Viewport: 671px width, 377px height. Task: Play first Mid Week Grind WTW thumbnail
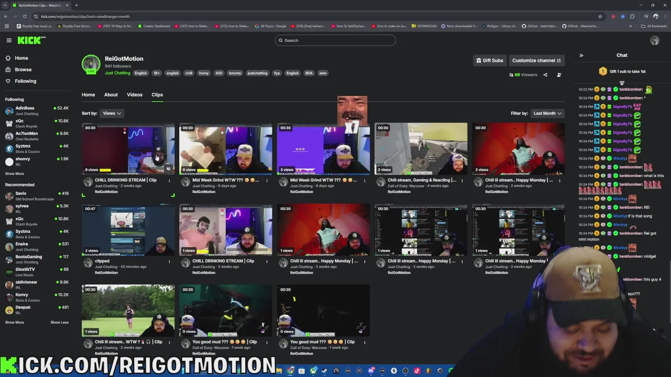226,148
